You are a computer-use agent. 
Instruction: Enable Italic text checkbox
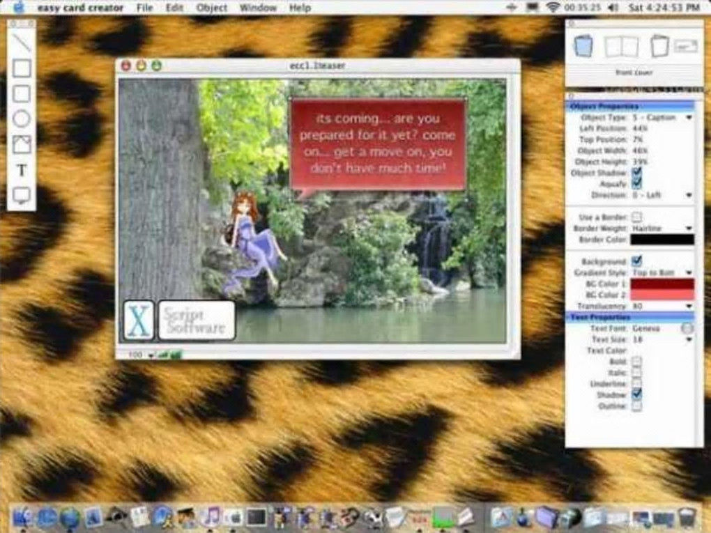pyautogui.click(x=636, y=372)
